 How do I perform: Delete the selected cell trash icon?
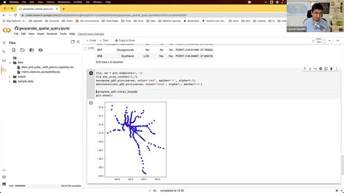pos(331,69)
